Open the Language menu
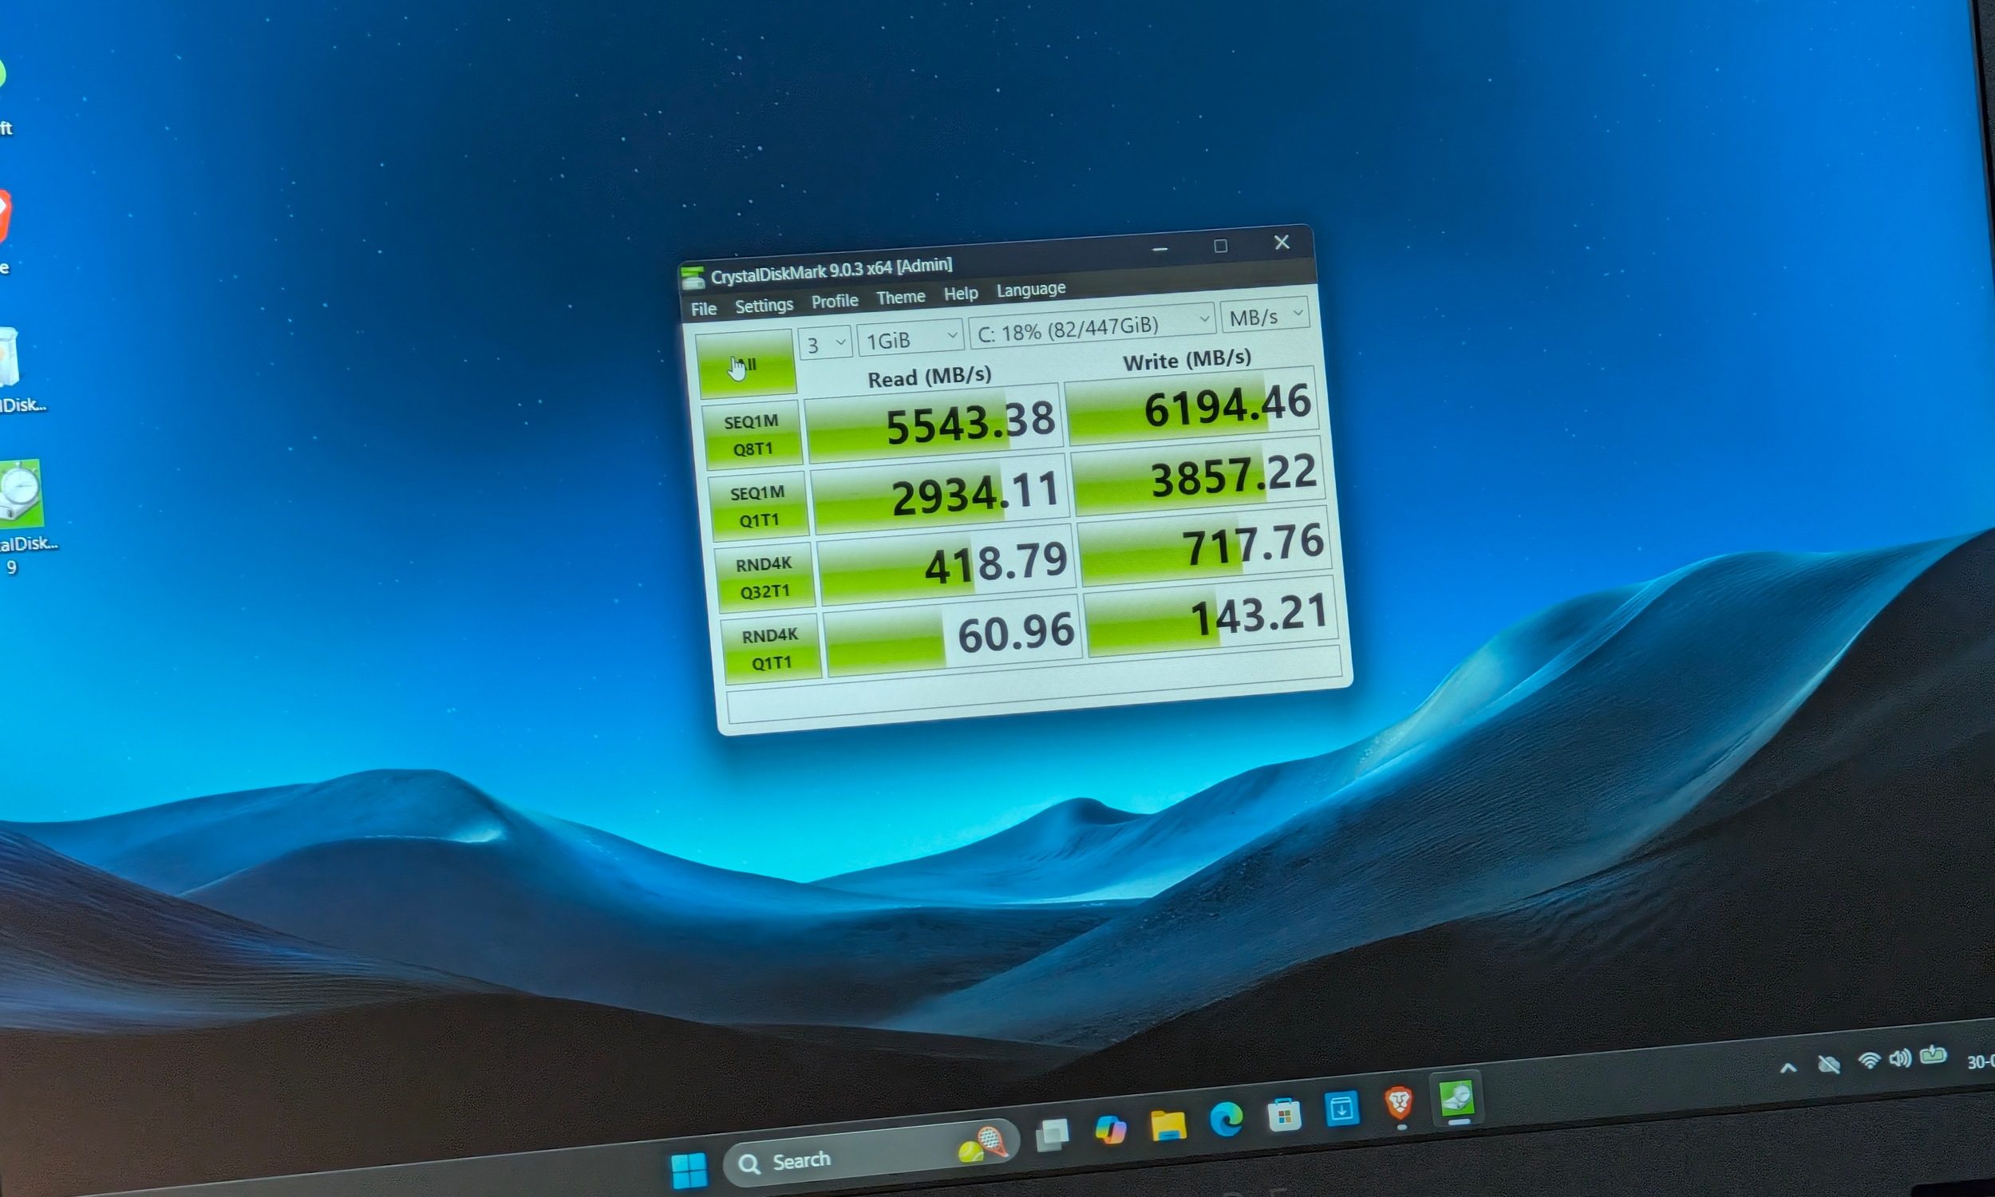This screenshot has height=1197, width=1995. (1030, 289)
